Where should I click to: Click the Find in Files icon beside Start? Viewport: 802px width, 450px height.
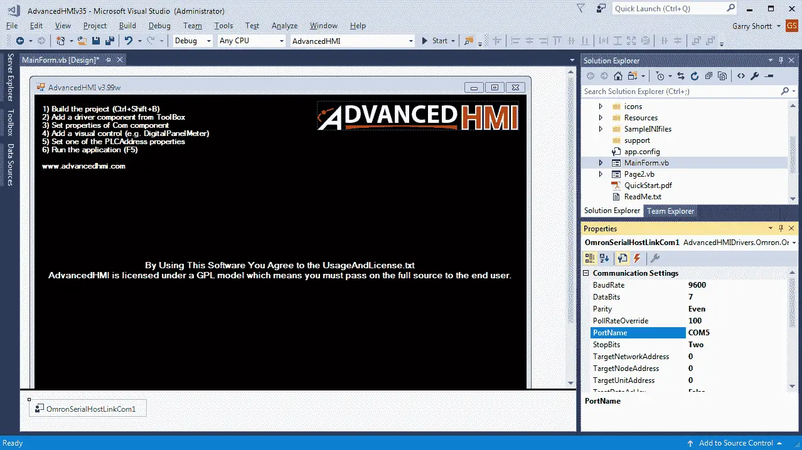(468, 41)
